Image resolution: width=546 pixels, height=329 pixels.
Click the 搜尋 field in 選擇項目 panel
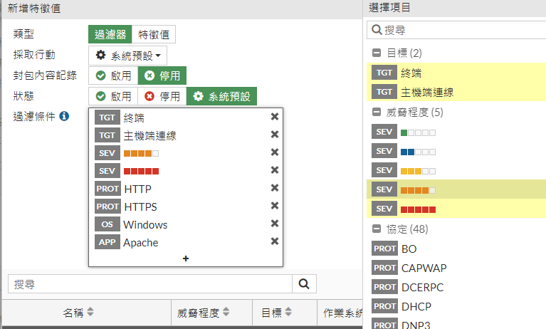(459, 31)
